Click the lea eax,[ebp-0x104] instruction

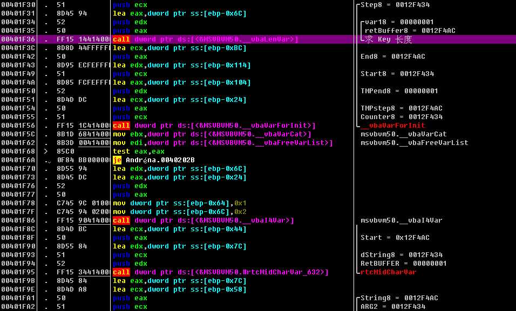[x=182, y=82]
